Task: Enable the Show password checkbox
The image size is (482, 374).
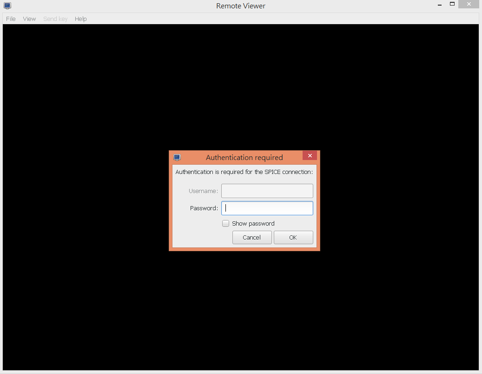Action: point(225,224)
